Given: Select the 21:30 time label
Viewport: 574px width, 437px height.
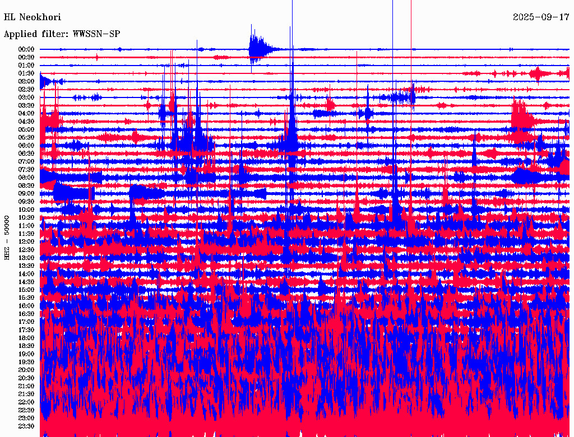Looking at the screenshot, I should (26, 394).
